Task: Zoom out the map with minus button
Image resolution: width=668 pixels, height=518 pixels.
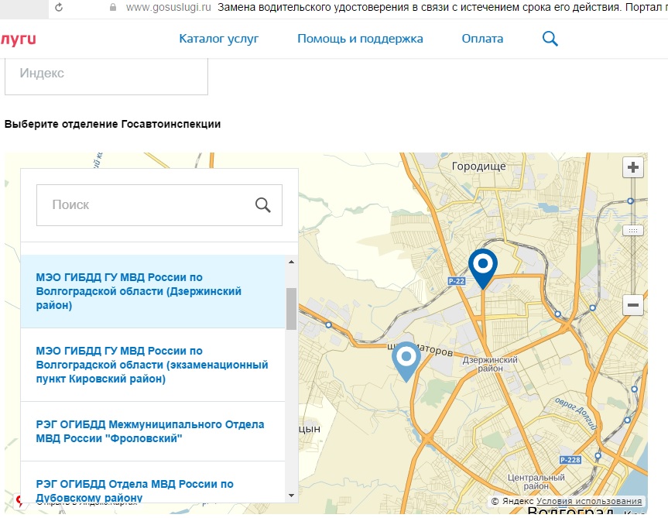Action: [633, 305]
